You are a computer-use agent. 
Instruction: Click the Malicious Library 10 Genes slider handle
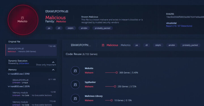point(112,100)
